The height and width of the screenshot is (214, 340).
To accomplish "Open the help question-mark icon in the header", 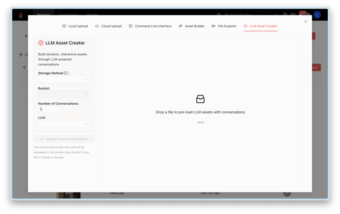I will [285, 15].
